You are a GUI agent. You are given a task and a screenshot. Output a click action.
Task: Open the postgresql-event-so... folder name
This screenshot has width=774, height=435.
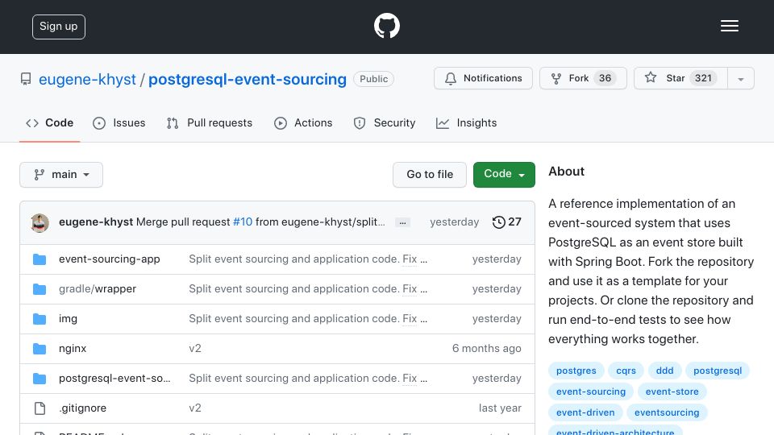[114, 379]
